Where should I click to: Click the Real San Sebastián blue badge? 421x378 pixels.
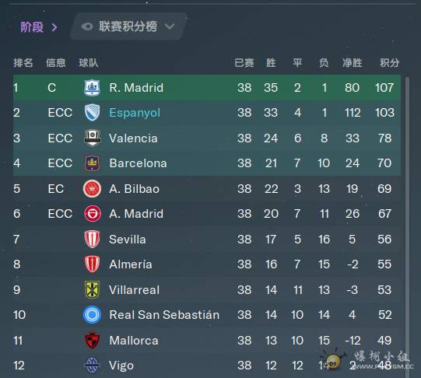[x=92, y=315]
